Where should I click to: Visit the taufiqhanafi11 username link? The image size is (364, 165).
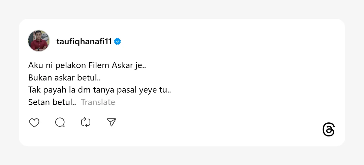pos(84,42)
